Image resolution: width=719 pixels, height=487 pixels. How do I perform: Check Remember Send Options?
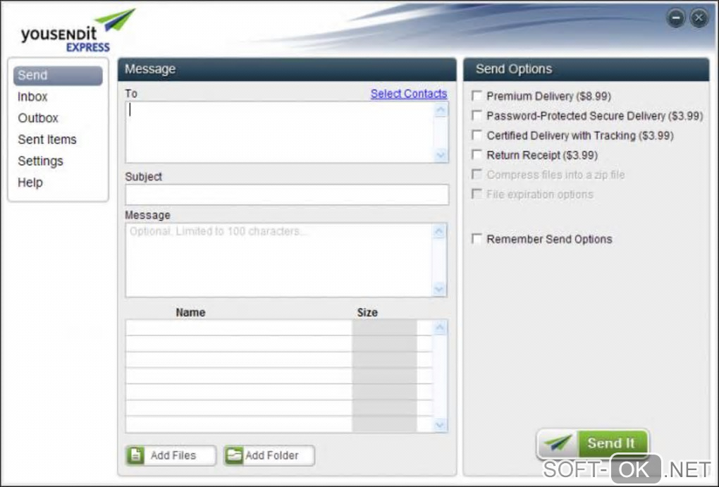tap(477, 239)
